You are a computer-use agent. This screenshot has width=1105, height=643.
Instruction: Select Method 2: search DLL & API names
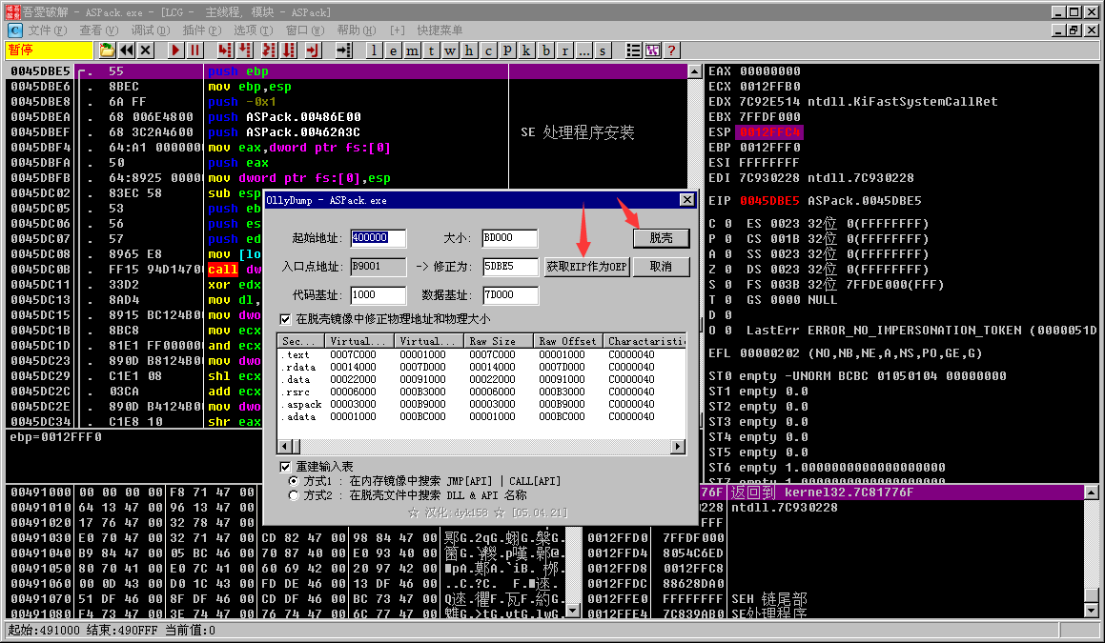[294, 495]
